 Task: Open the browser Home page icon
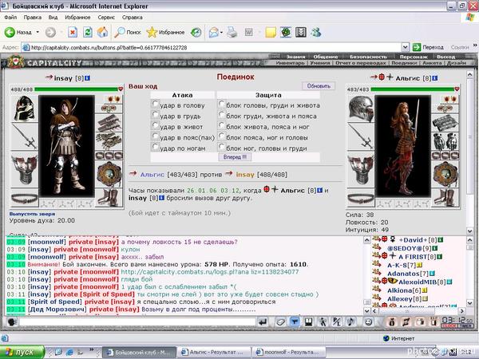(x=103, y=32)
